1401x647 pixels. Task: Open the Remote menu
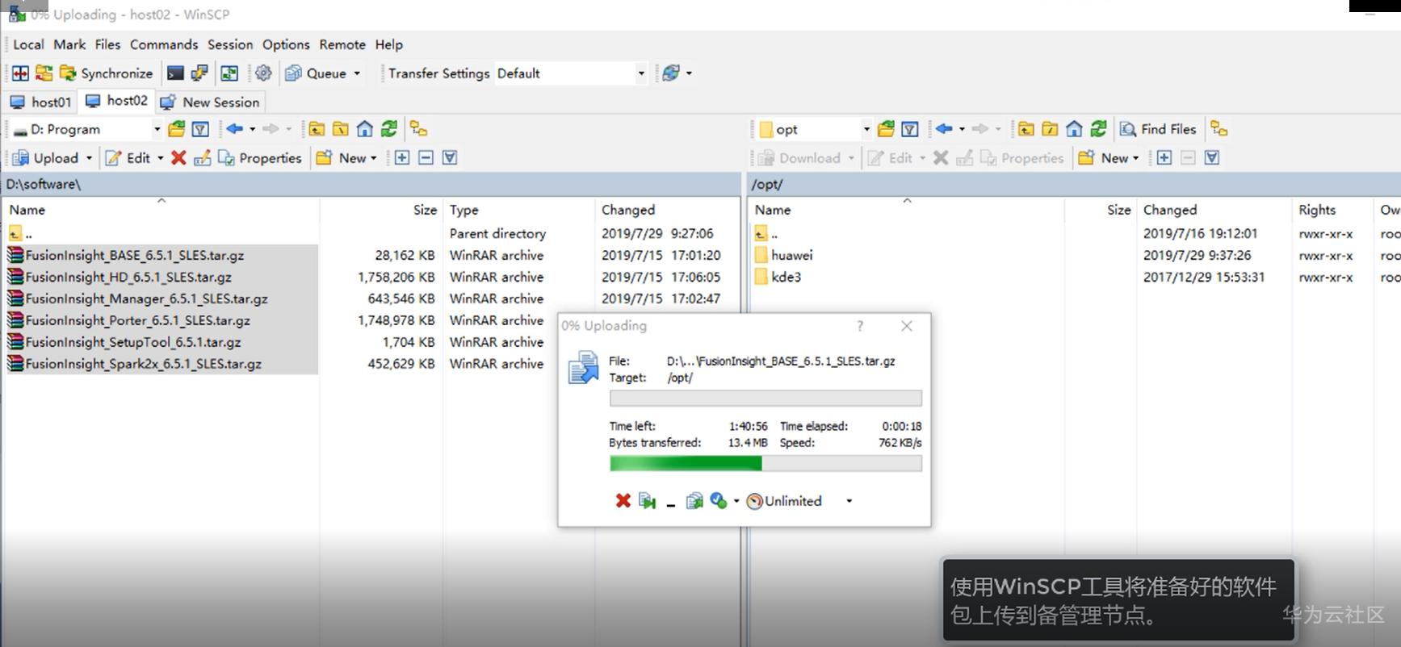point(342,44)
